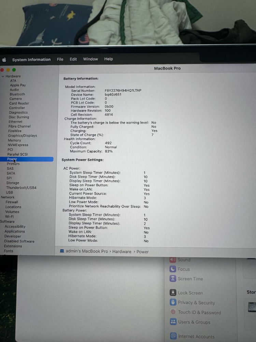
Task: Select Diagnostics in the sidebar
Action: [x=18, y=112]
